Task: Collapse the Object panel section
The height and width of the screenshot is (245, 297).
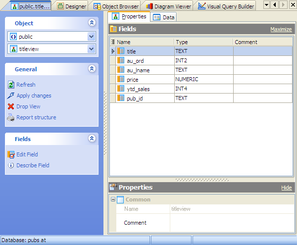Action: [x=91, y=23]
